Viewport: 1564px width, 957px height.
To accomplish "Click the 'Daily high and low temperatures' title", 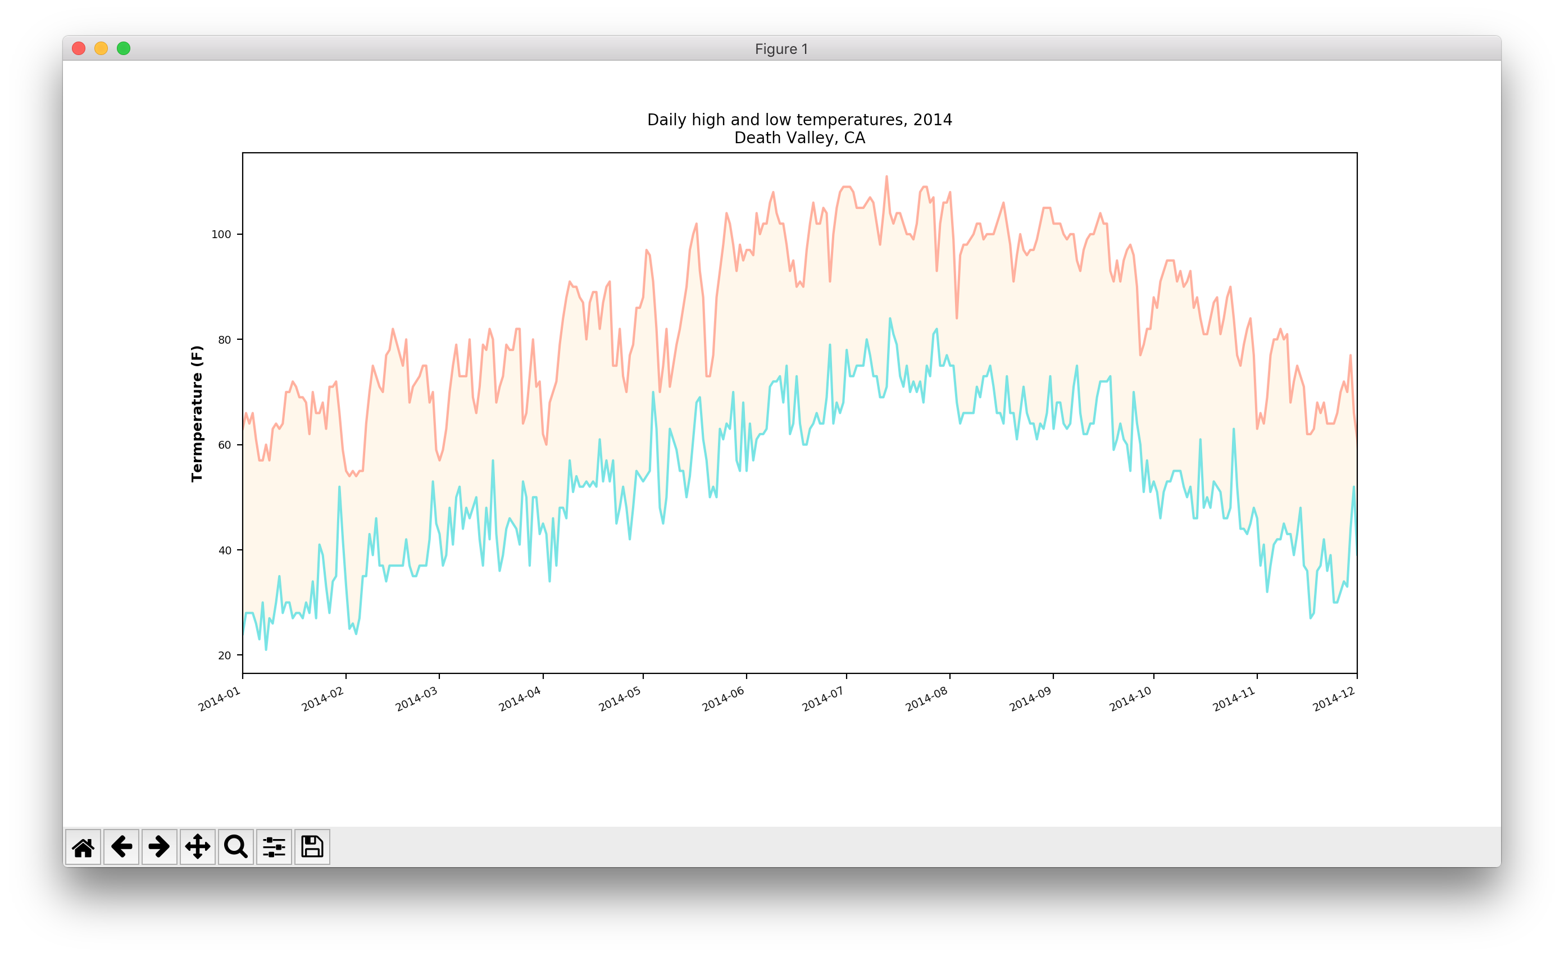I will 799,119.
